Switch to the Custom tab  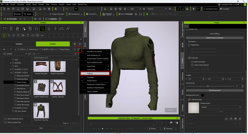coord(53,44)
